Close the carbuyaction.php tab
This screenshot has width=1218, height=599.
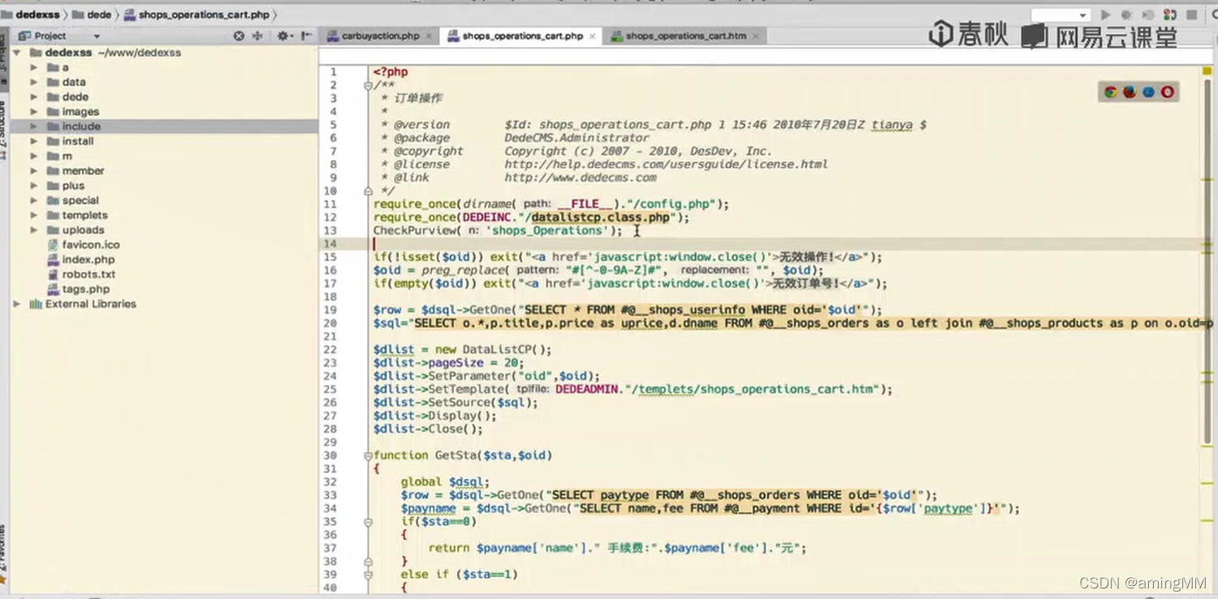[x=430, y=36]
